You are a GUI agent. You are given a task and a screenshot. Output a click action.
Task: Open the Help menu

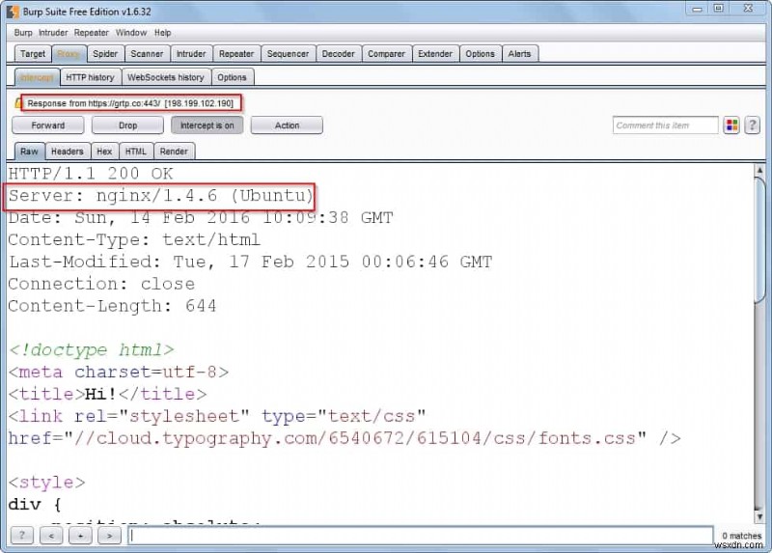point(162,33)
